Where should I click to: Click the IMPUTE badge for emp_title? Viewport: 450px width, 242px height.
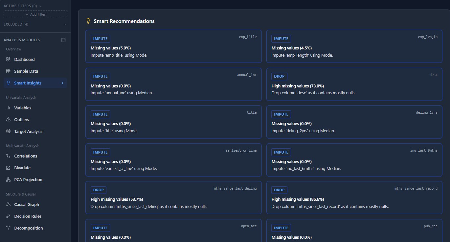click(x=100, y=39)
